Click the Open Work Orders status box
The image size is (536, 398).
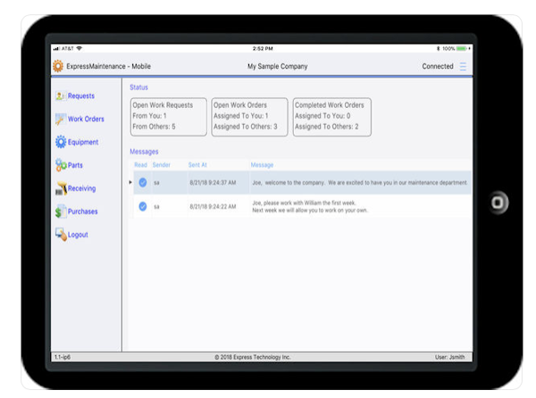pyautogui.click(x=250, y=117)
